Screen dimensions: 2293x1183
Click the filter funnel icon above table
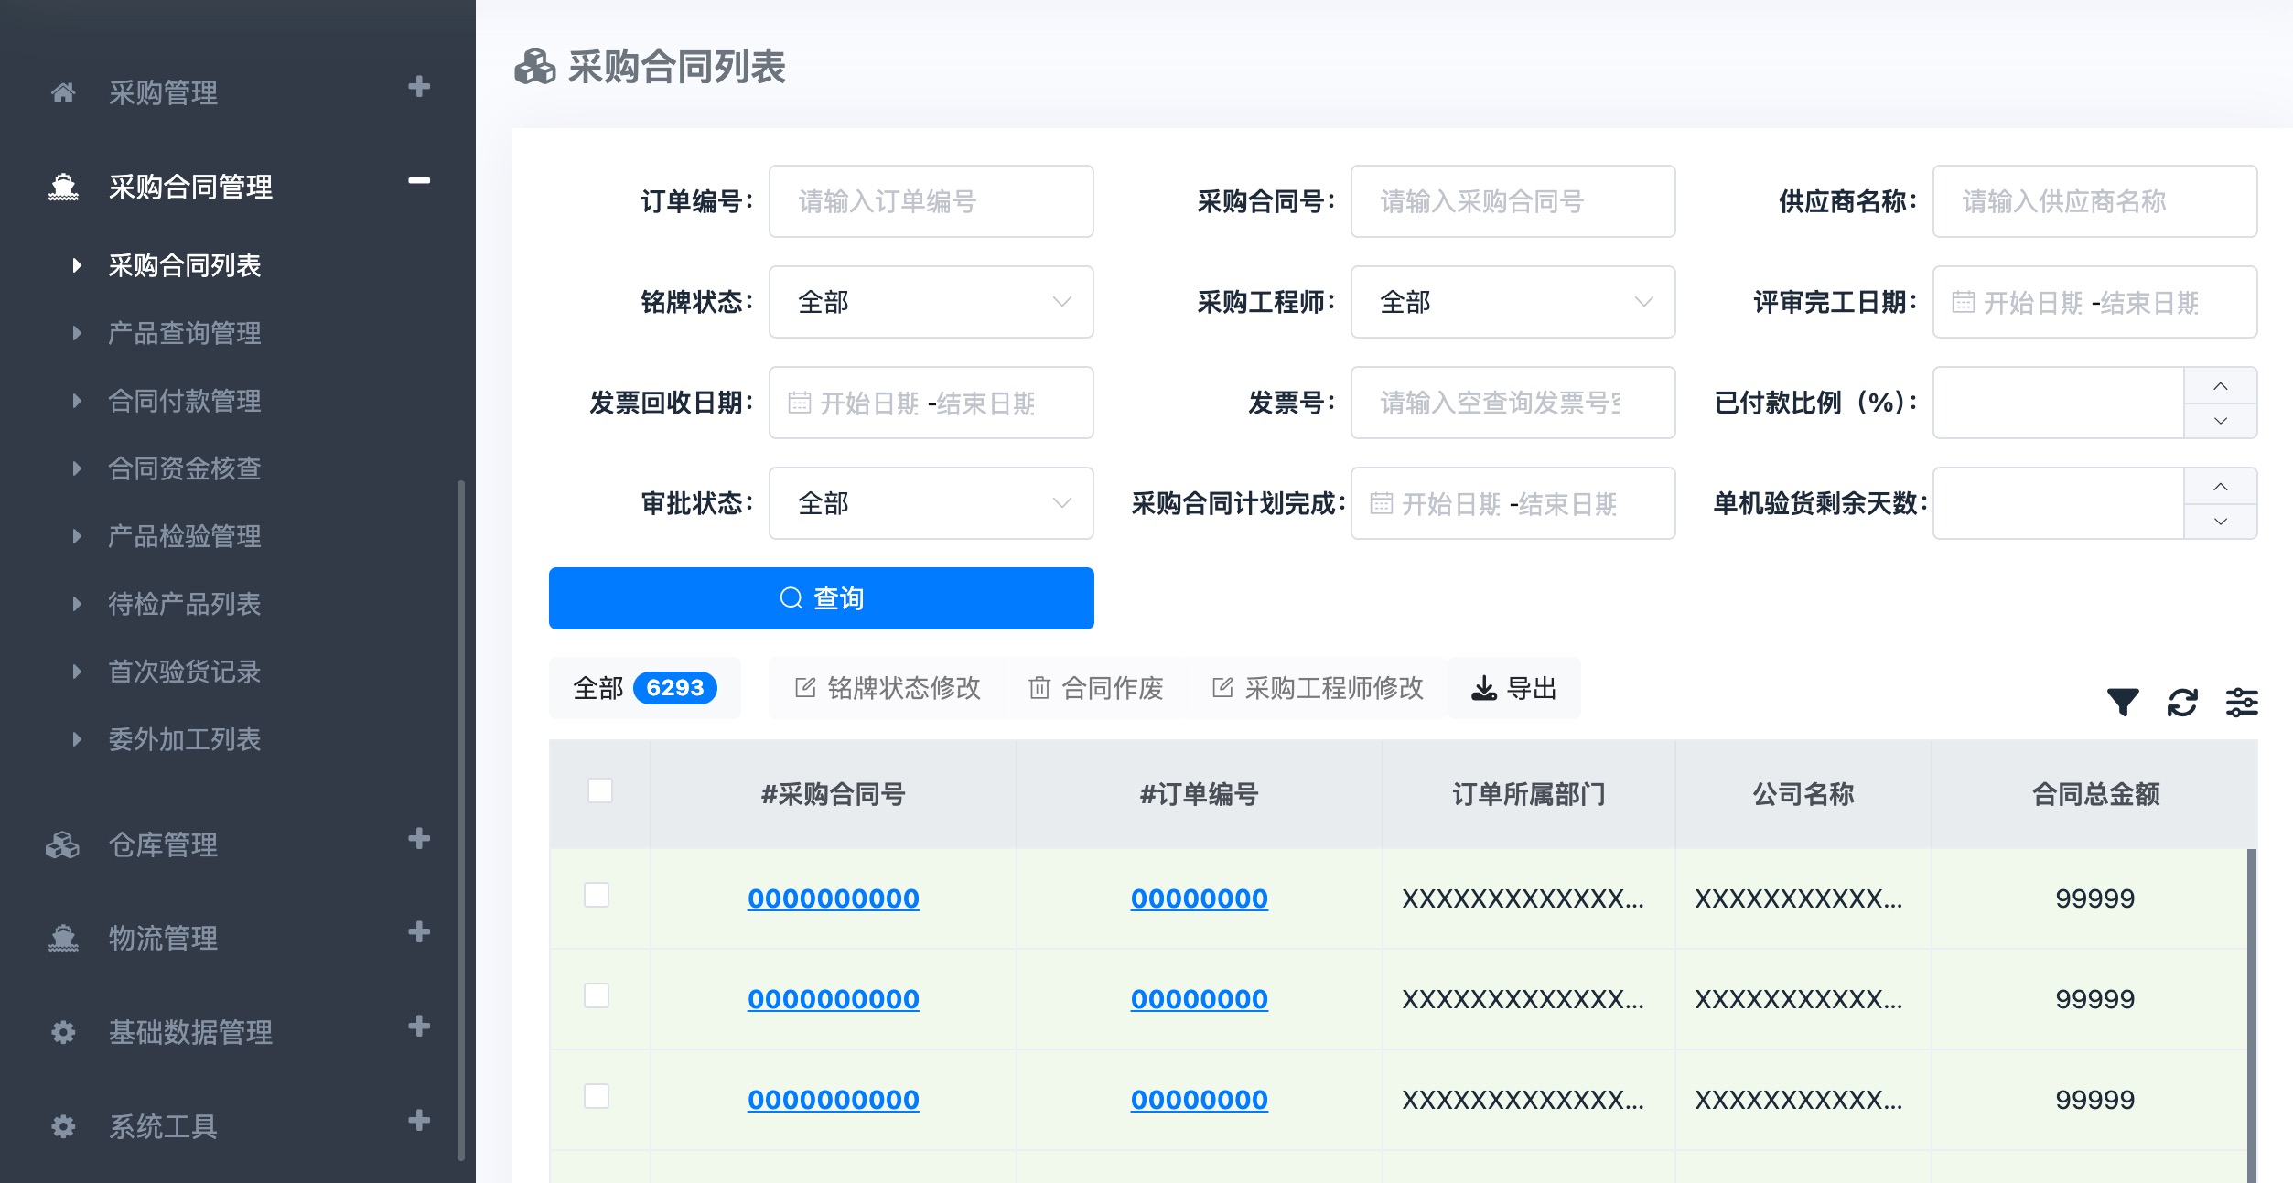[2122, 703]
